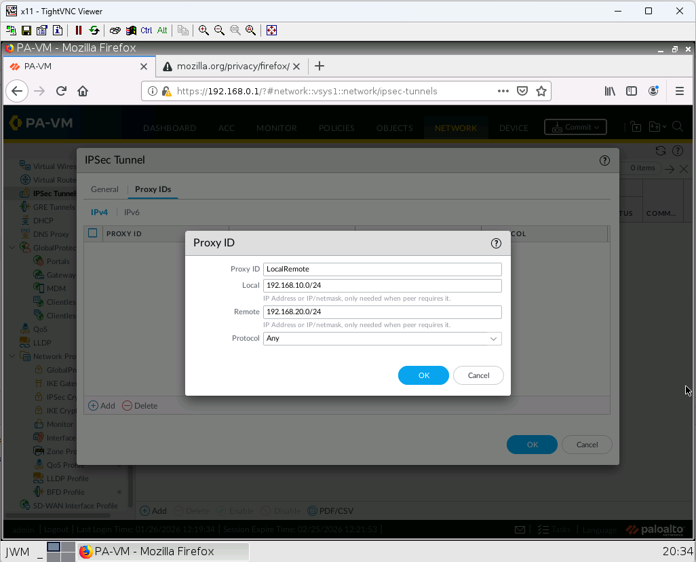The image size is (696, 562).
Task: Switch to the General tab
Action: 104,189
